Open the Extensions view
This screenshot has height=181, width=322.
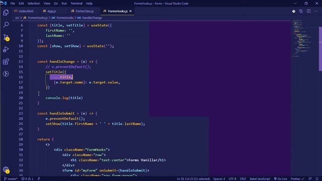tap(6, 61)
